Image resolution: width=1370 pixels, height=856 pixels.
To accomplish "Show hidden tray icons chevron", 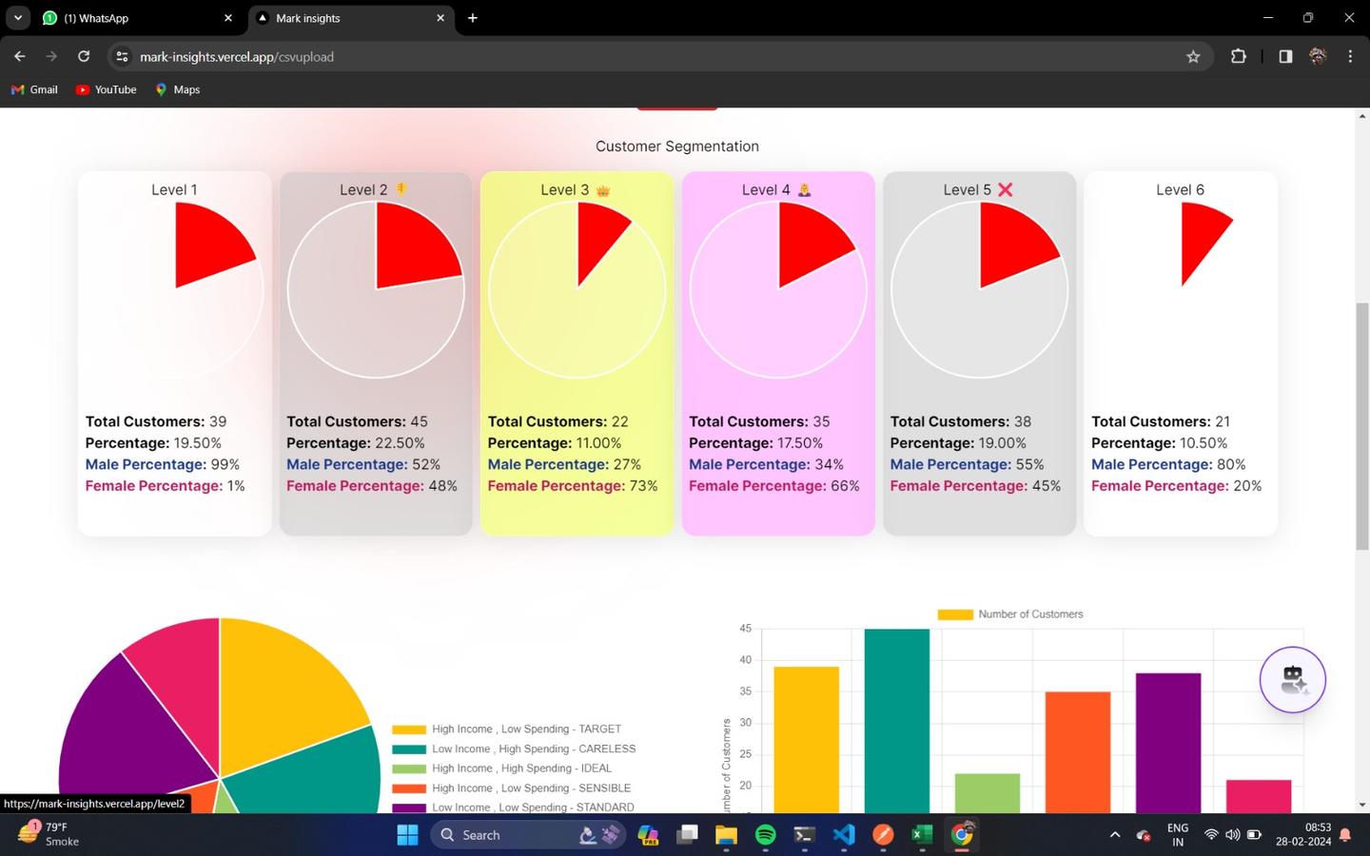I will (x=1114, y=835).
